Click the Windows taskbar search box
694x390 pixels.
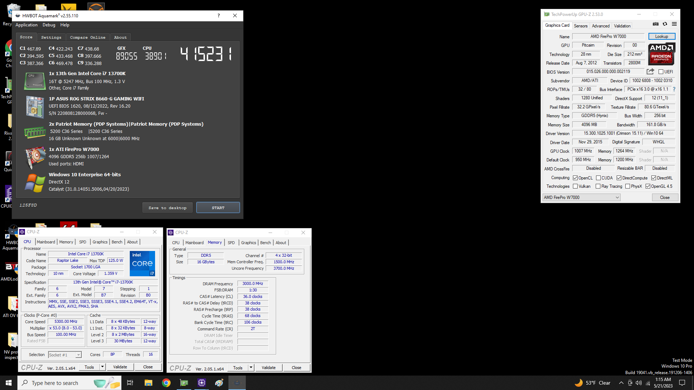coord(69,383)
